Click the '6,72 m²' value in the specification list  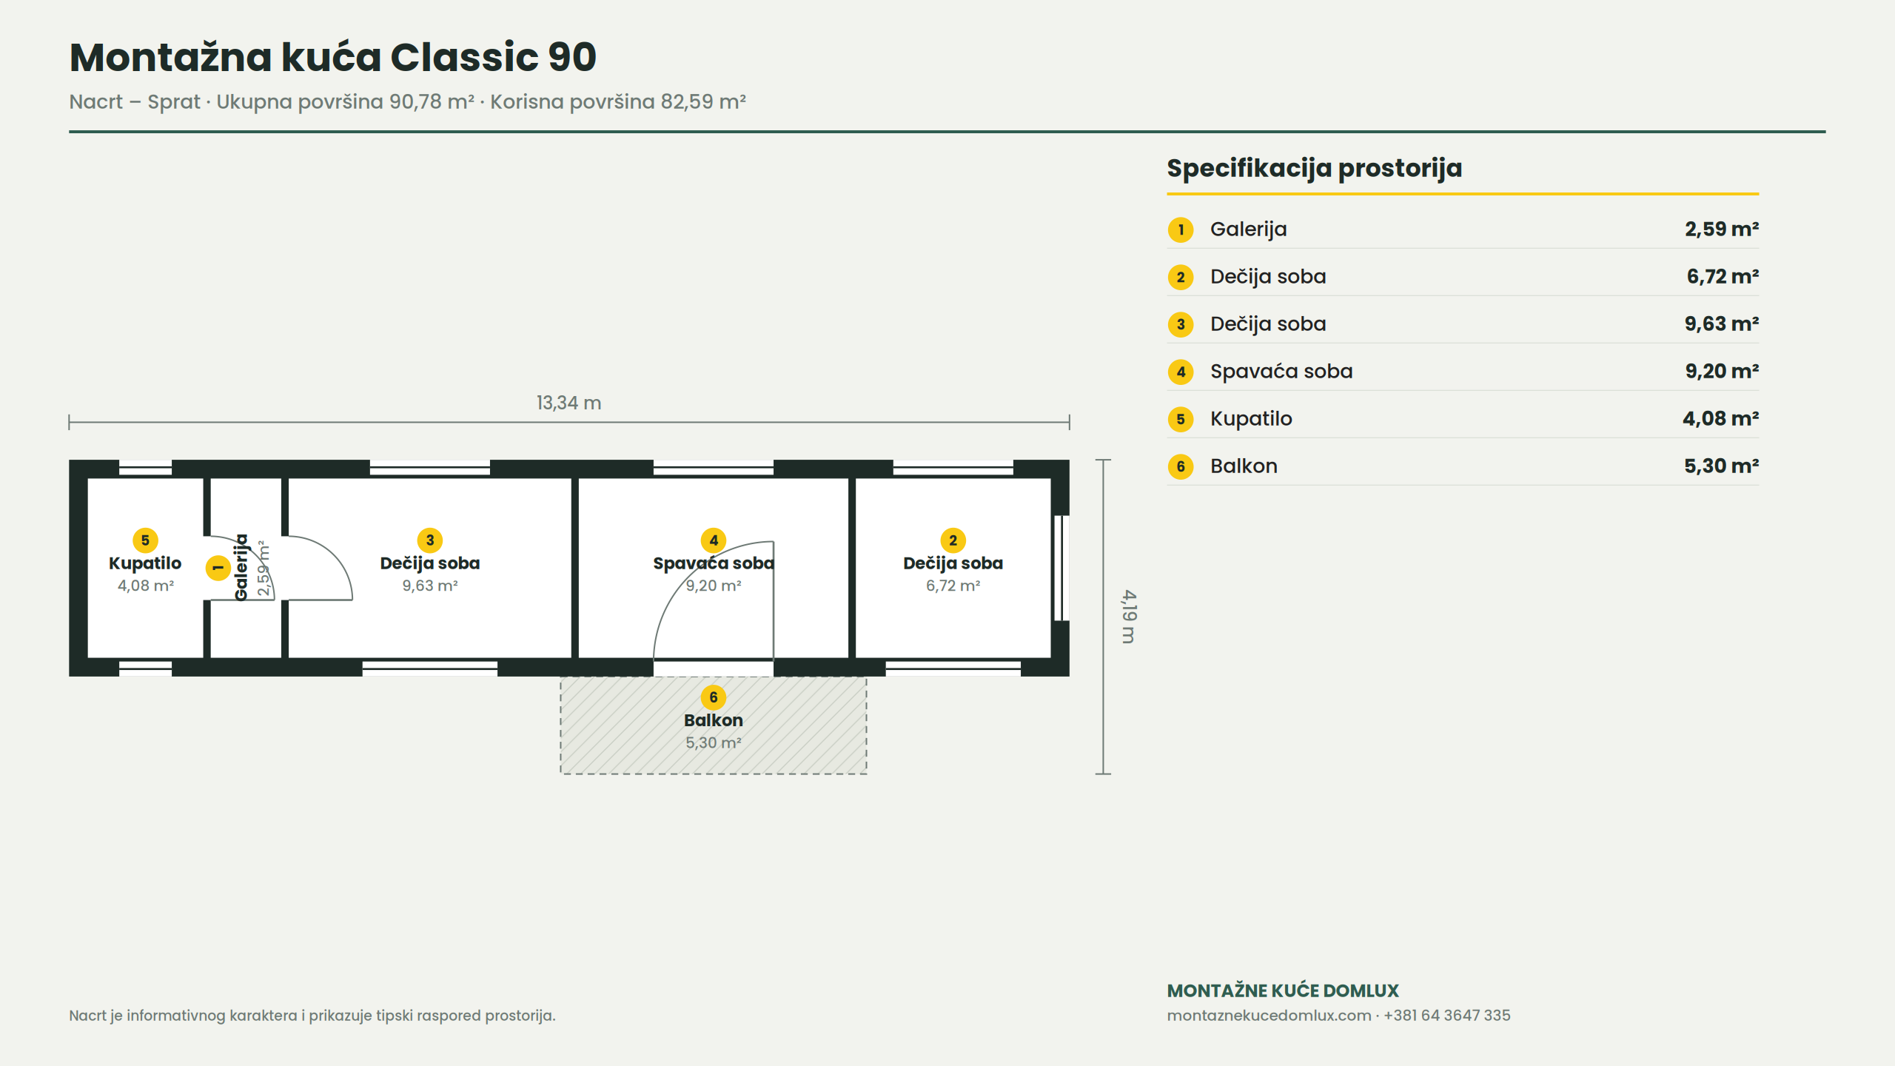(1723, 277)
